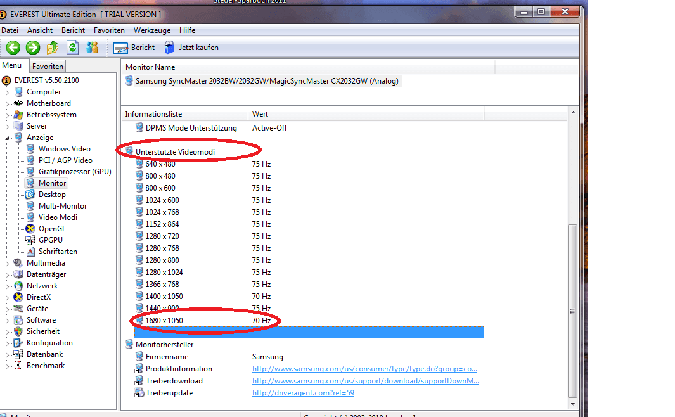Click the DirectX icon
675x417 pixels.
(x=18, y=297)
